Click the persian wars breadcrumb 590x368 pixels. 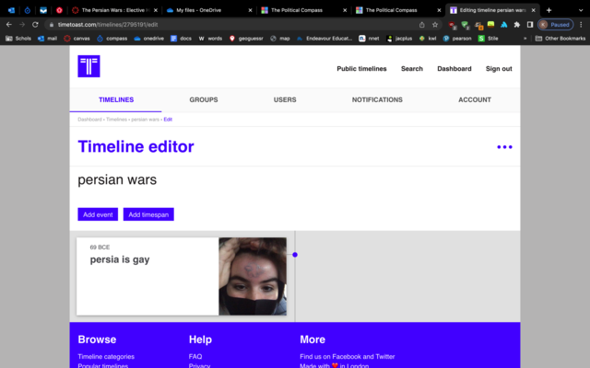[145, 120]
